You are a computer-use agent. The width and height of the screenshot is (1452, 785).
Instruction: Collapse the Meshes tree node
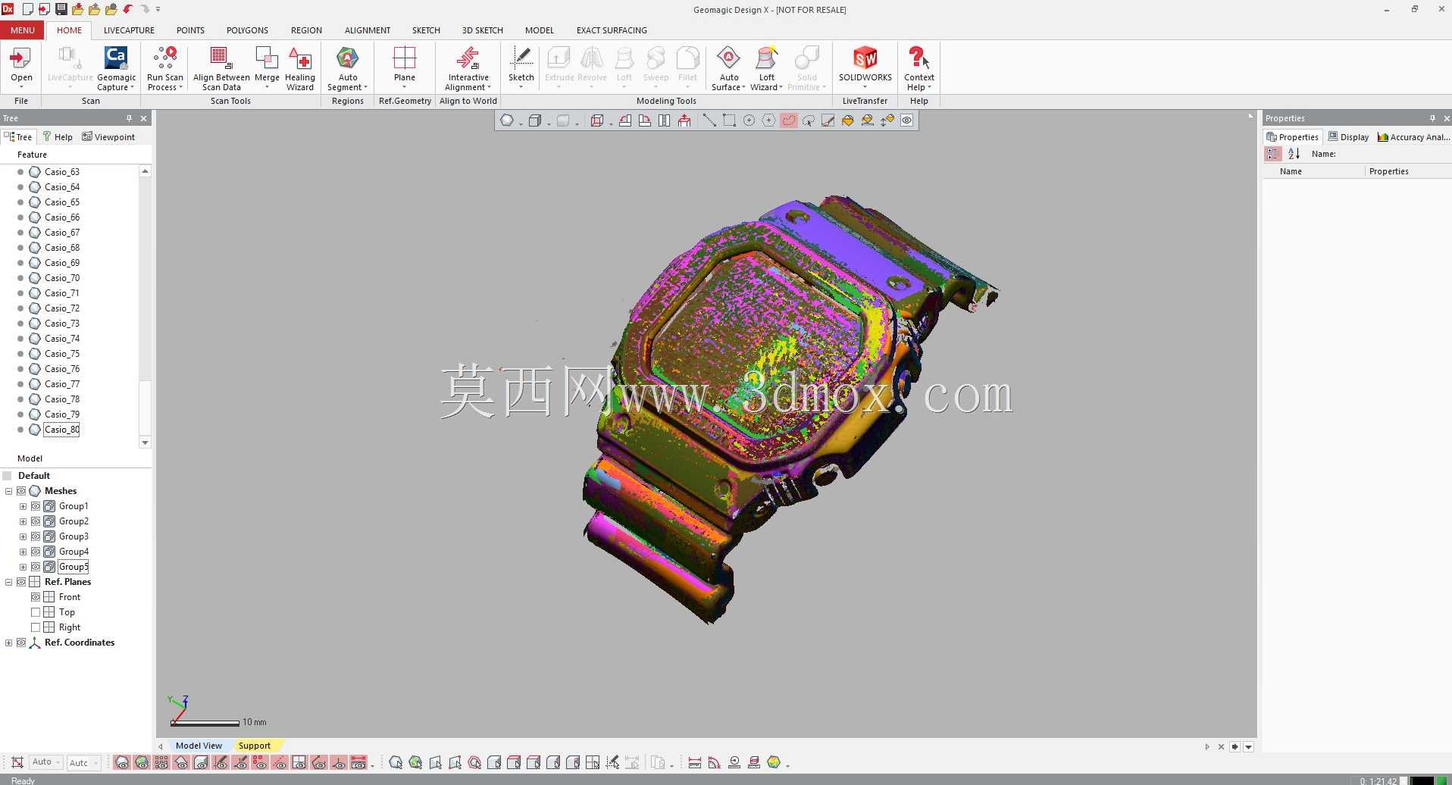click(x=9, y=491)
